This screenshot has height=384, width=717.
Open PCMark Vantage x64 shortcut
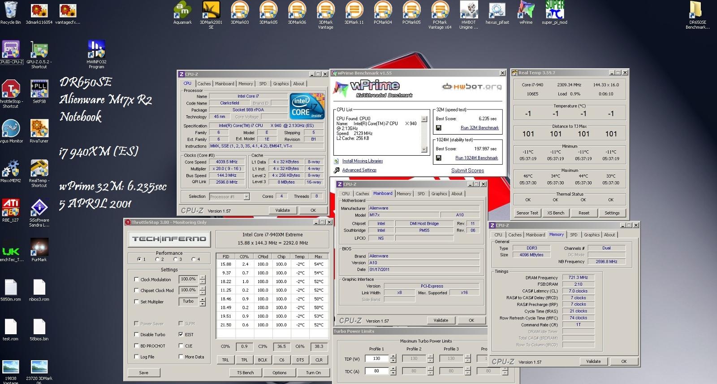click(x=440, y=15)
